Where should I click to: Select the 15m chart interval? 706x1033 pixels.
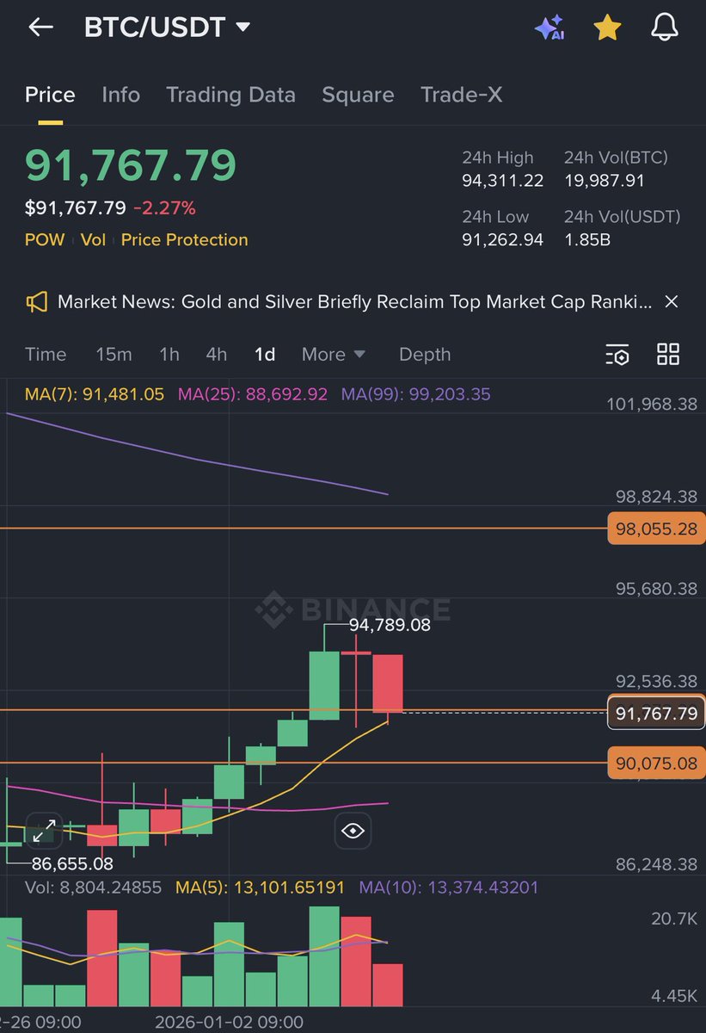(x=114, y=355)
